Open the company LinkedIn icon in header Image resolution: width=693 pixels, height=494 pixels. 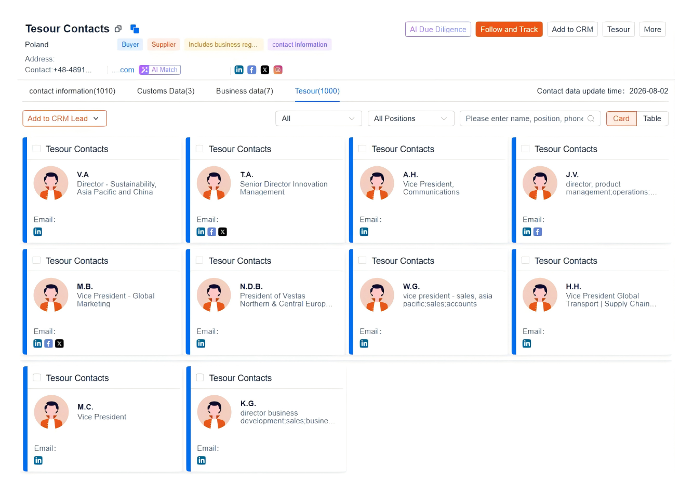pyautogui.click(x=239, y=70)
